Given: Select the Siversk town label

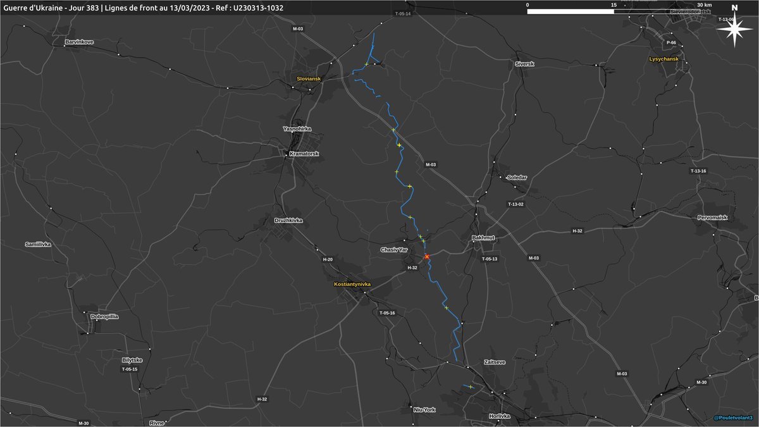Looking at the screenshot, I should 525,64.
